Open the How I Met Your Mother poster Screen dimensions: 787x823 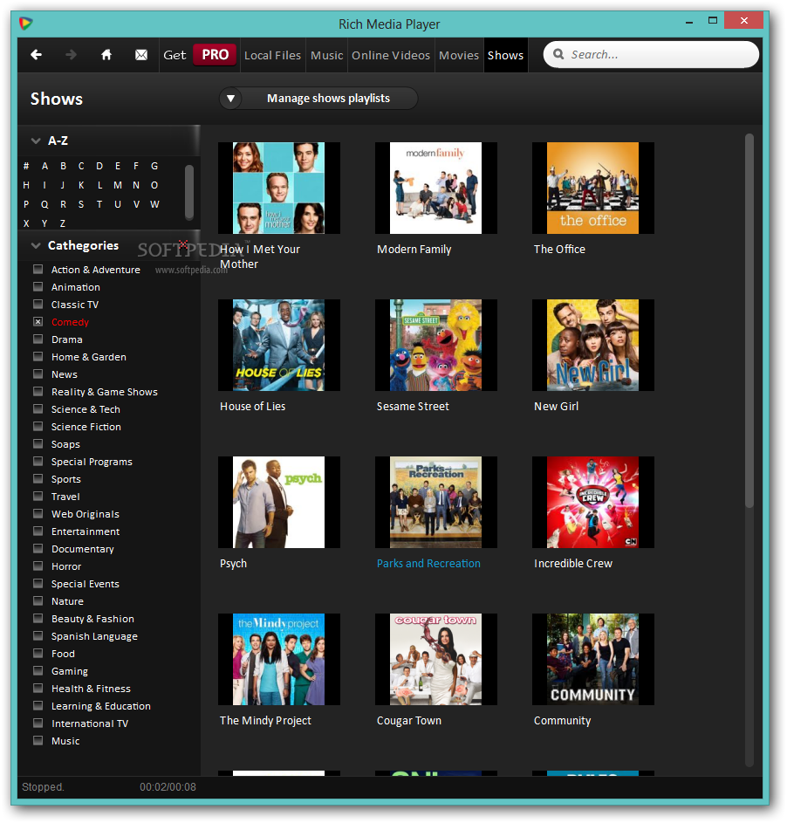tap(278, 188)
